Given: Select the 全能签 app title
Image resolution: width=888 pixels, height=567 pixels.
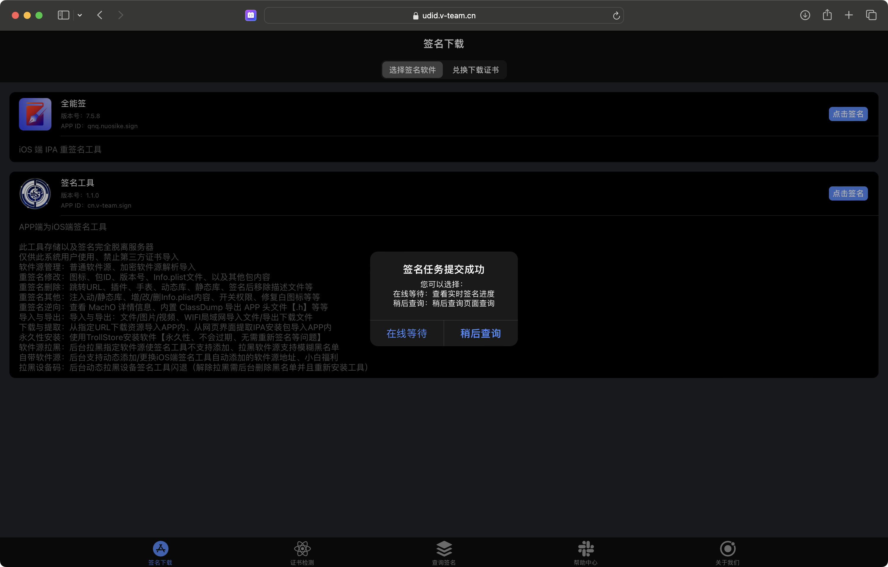Looking at the screenshot, I should pyautogui.click(x=73, y=104).
